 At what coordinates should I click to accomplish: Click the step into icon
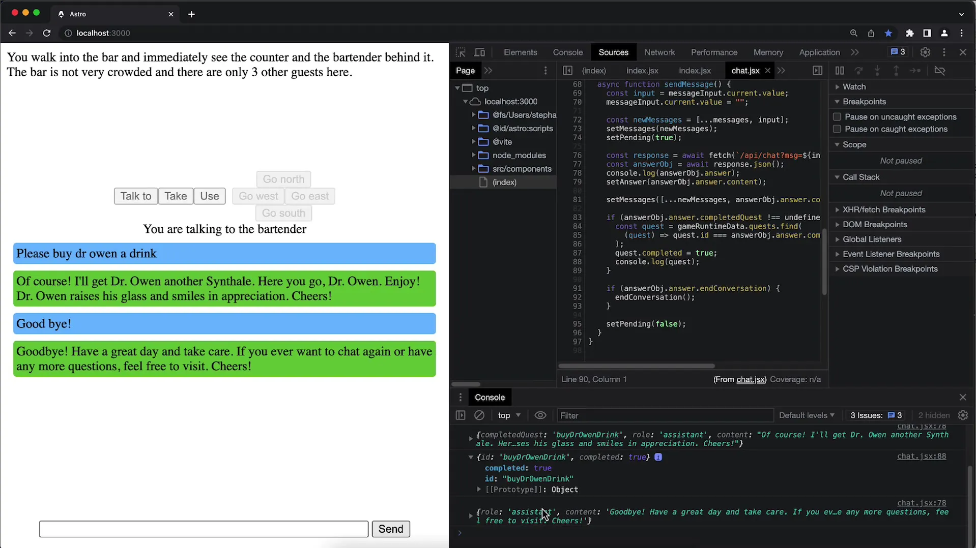tap(877, 71)
